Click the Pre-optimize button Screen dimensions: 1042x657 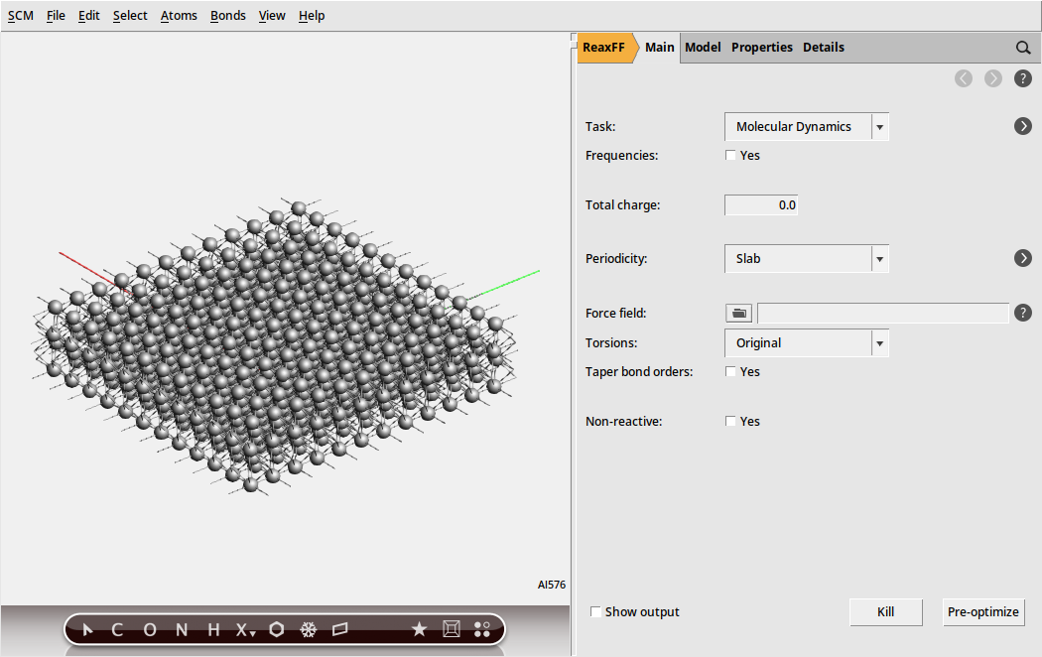982,612
